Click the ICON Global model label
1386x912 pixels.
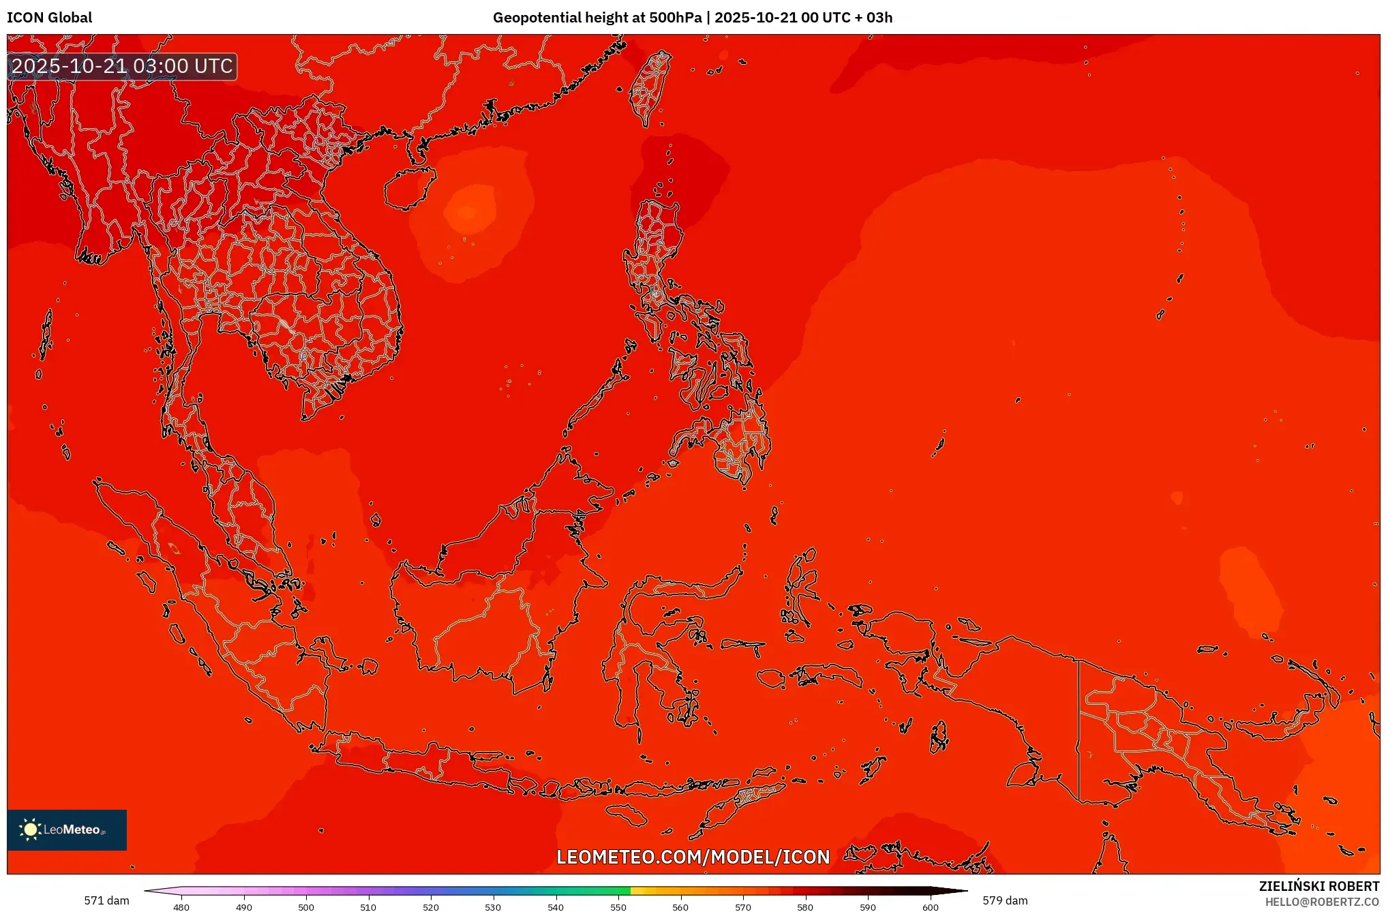coord(50,18)
